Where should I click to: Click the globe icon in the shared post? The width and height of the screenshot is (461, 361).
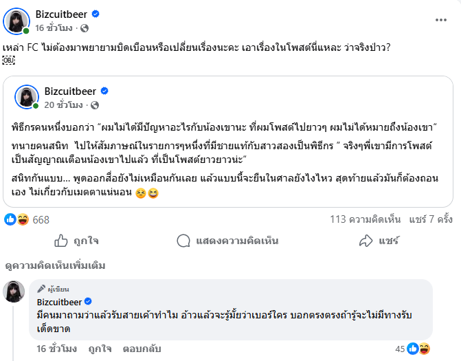(95, 105)
